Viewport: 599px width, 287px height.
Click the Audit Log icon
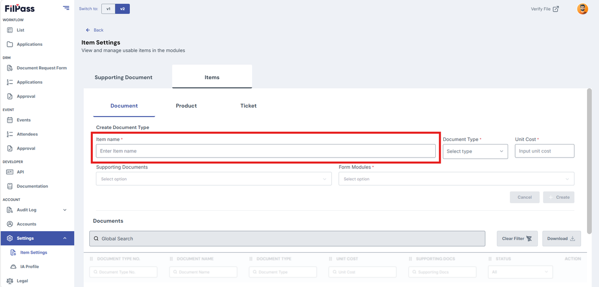coord(9,210)
